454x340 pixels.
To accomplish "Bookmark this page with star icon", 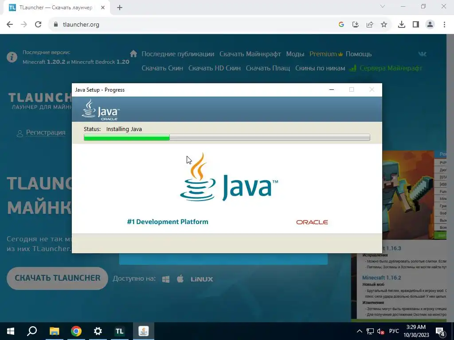I will [x=384, y=25].
